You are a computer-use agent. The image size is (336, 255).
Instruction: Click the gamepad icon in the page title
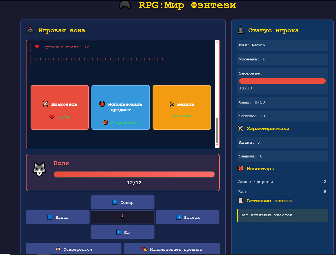tap(125, 5)
